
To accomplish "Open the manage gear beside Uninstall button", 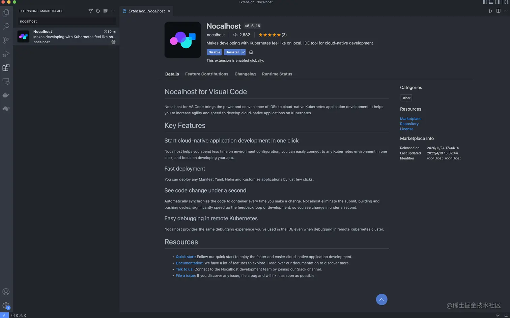I will click(251, 52).
